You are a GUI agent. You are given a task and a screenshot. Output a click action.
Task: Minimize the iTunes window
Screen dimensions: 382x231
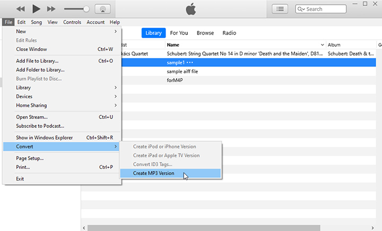pyautogui.click(x=355, y=4)
